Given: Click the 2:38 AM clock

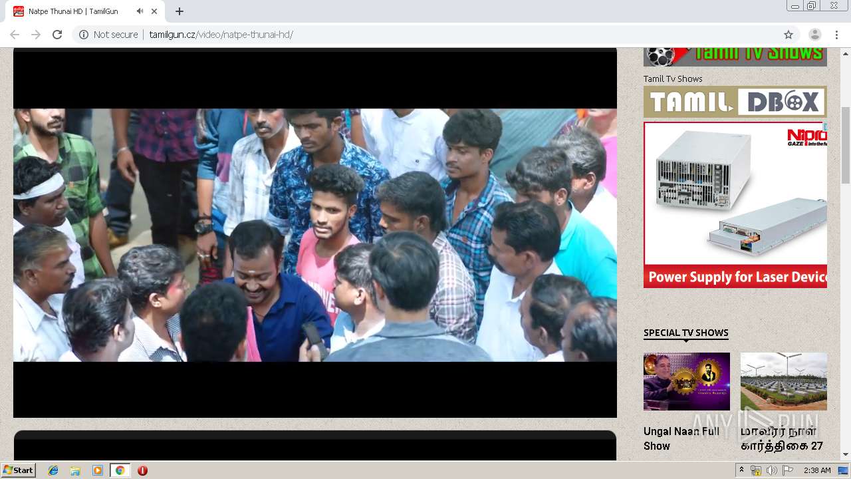Looking at the screenshot, I should point(817,470).
